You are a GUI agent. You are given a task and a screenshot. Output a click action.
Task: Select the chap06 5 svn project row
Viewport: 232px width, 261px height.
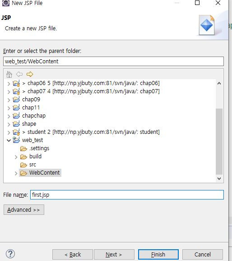coord(91,83)
